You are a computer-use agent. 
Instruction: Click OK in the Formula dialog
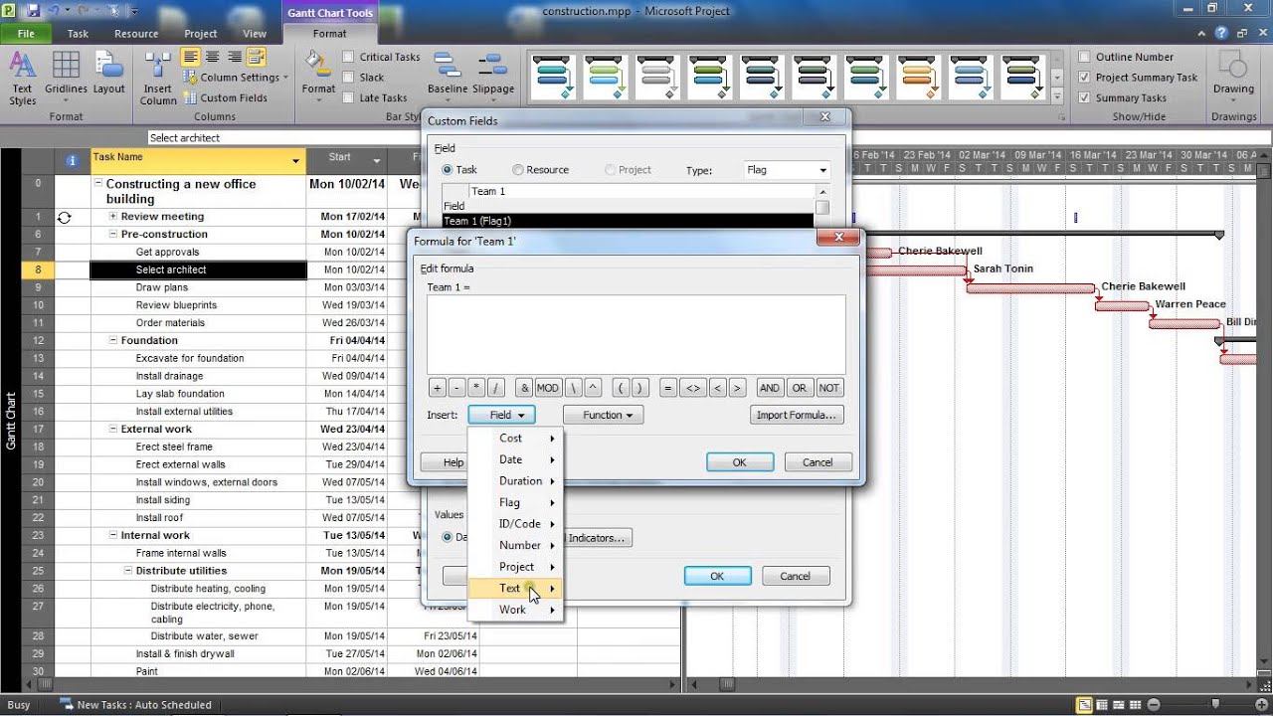[x=740, y=462]
